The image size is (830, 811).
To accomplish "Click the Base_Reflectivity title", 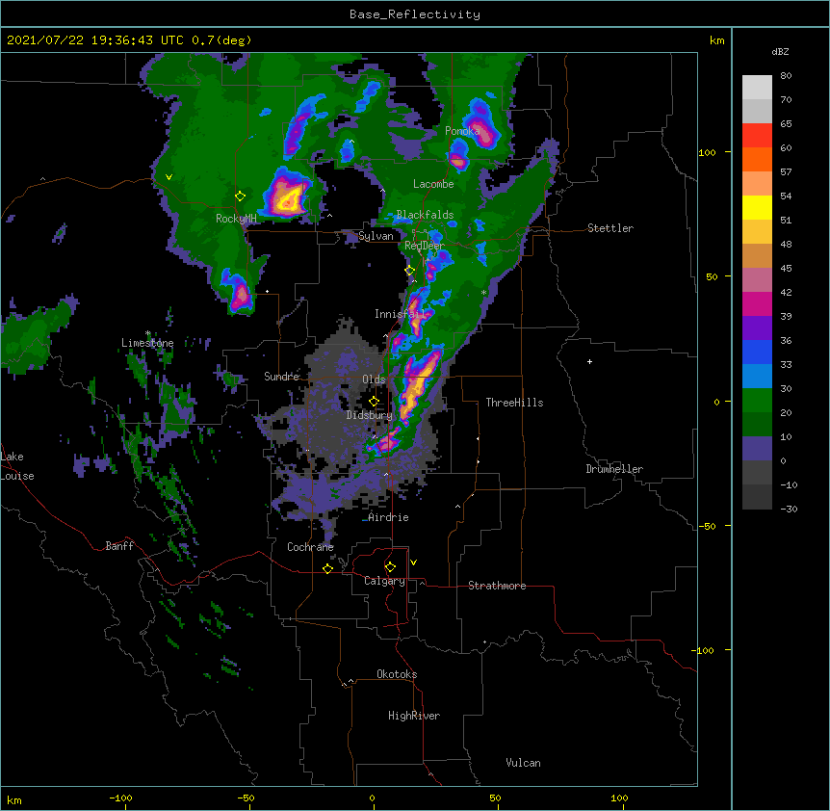I will (415, 14).
